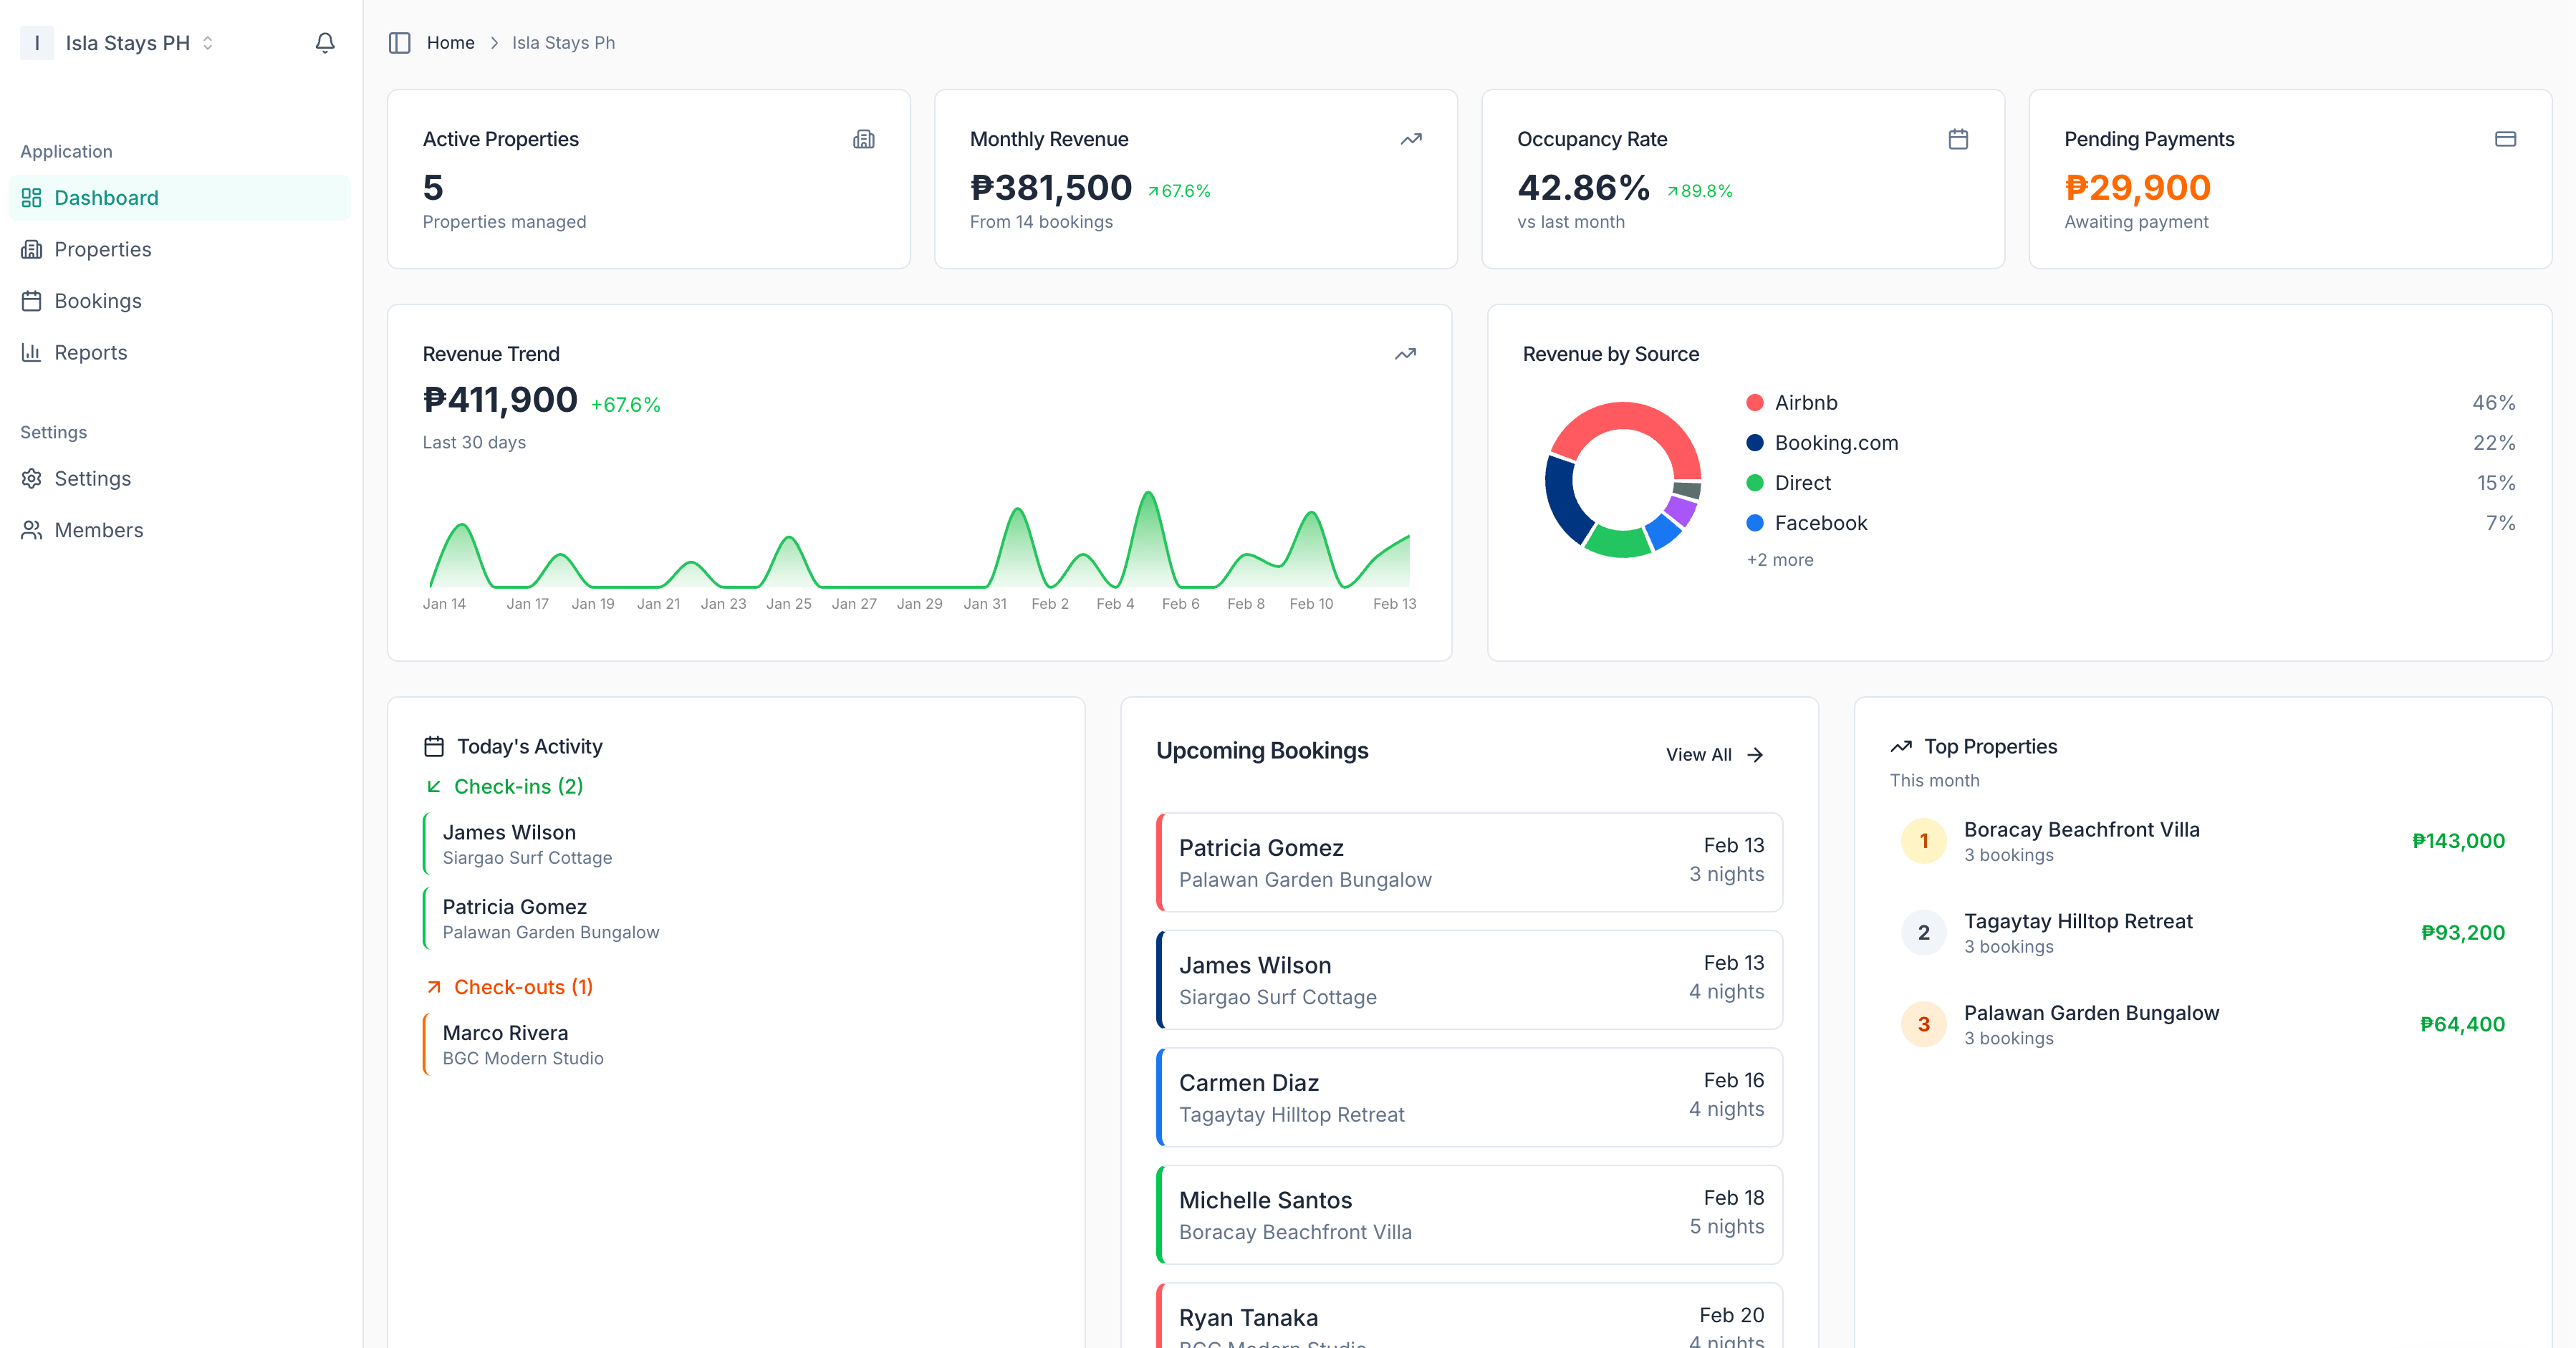Click the Settings gear icon
Image resolution: width=2576 pixels, height=1348 pixels.
click(x=31, y=478)
